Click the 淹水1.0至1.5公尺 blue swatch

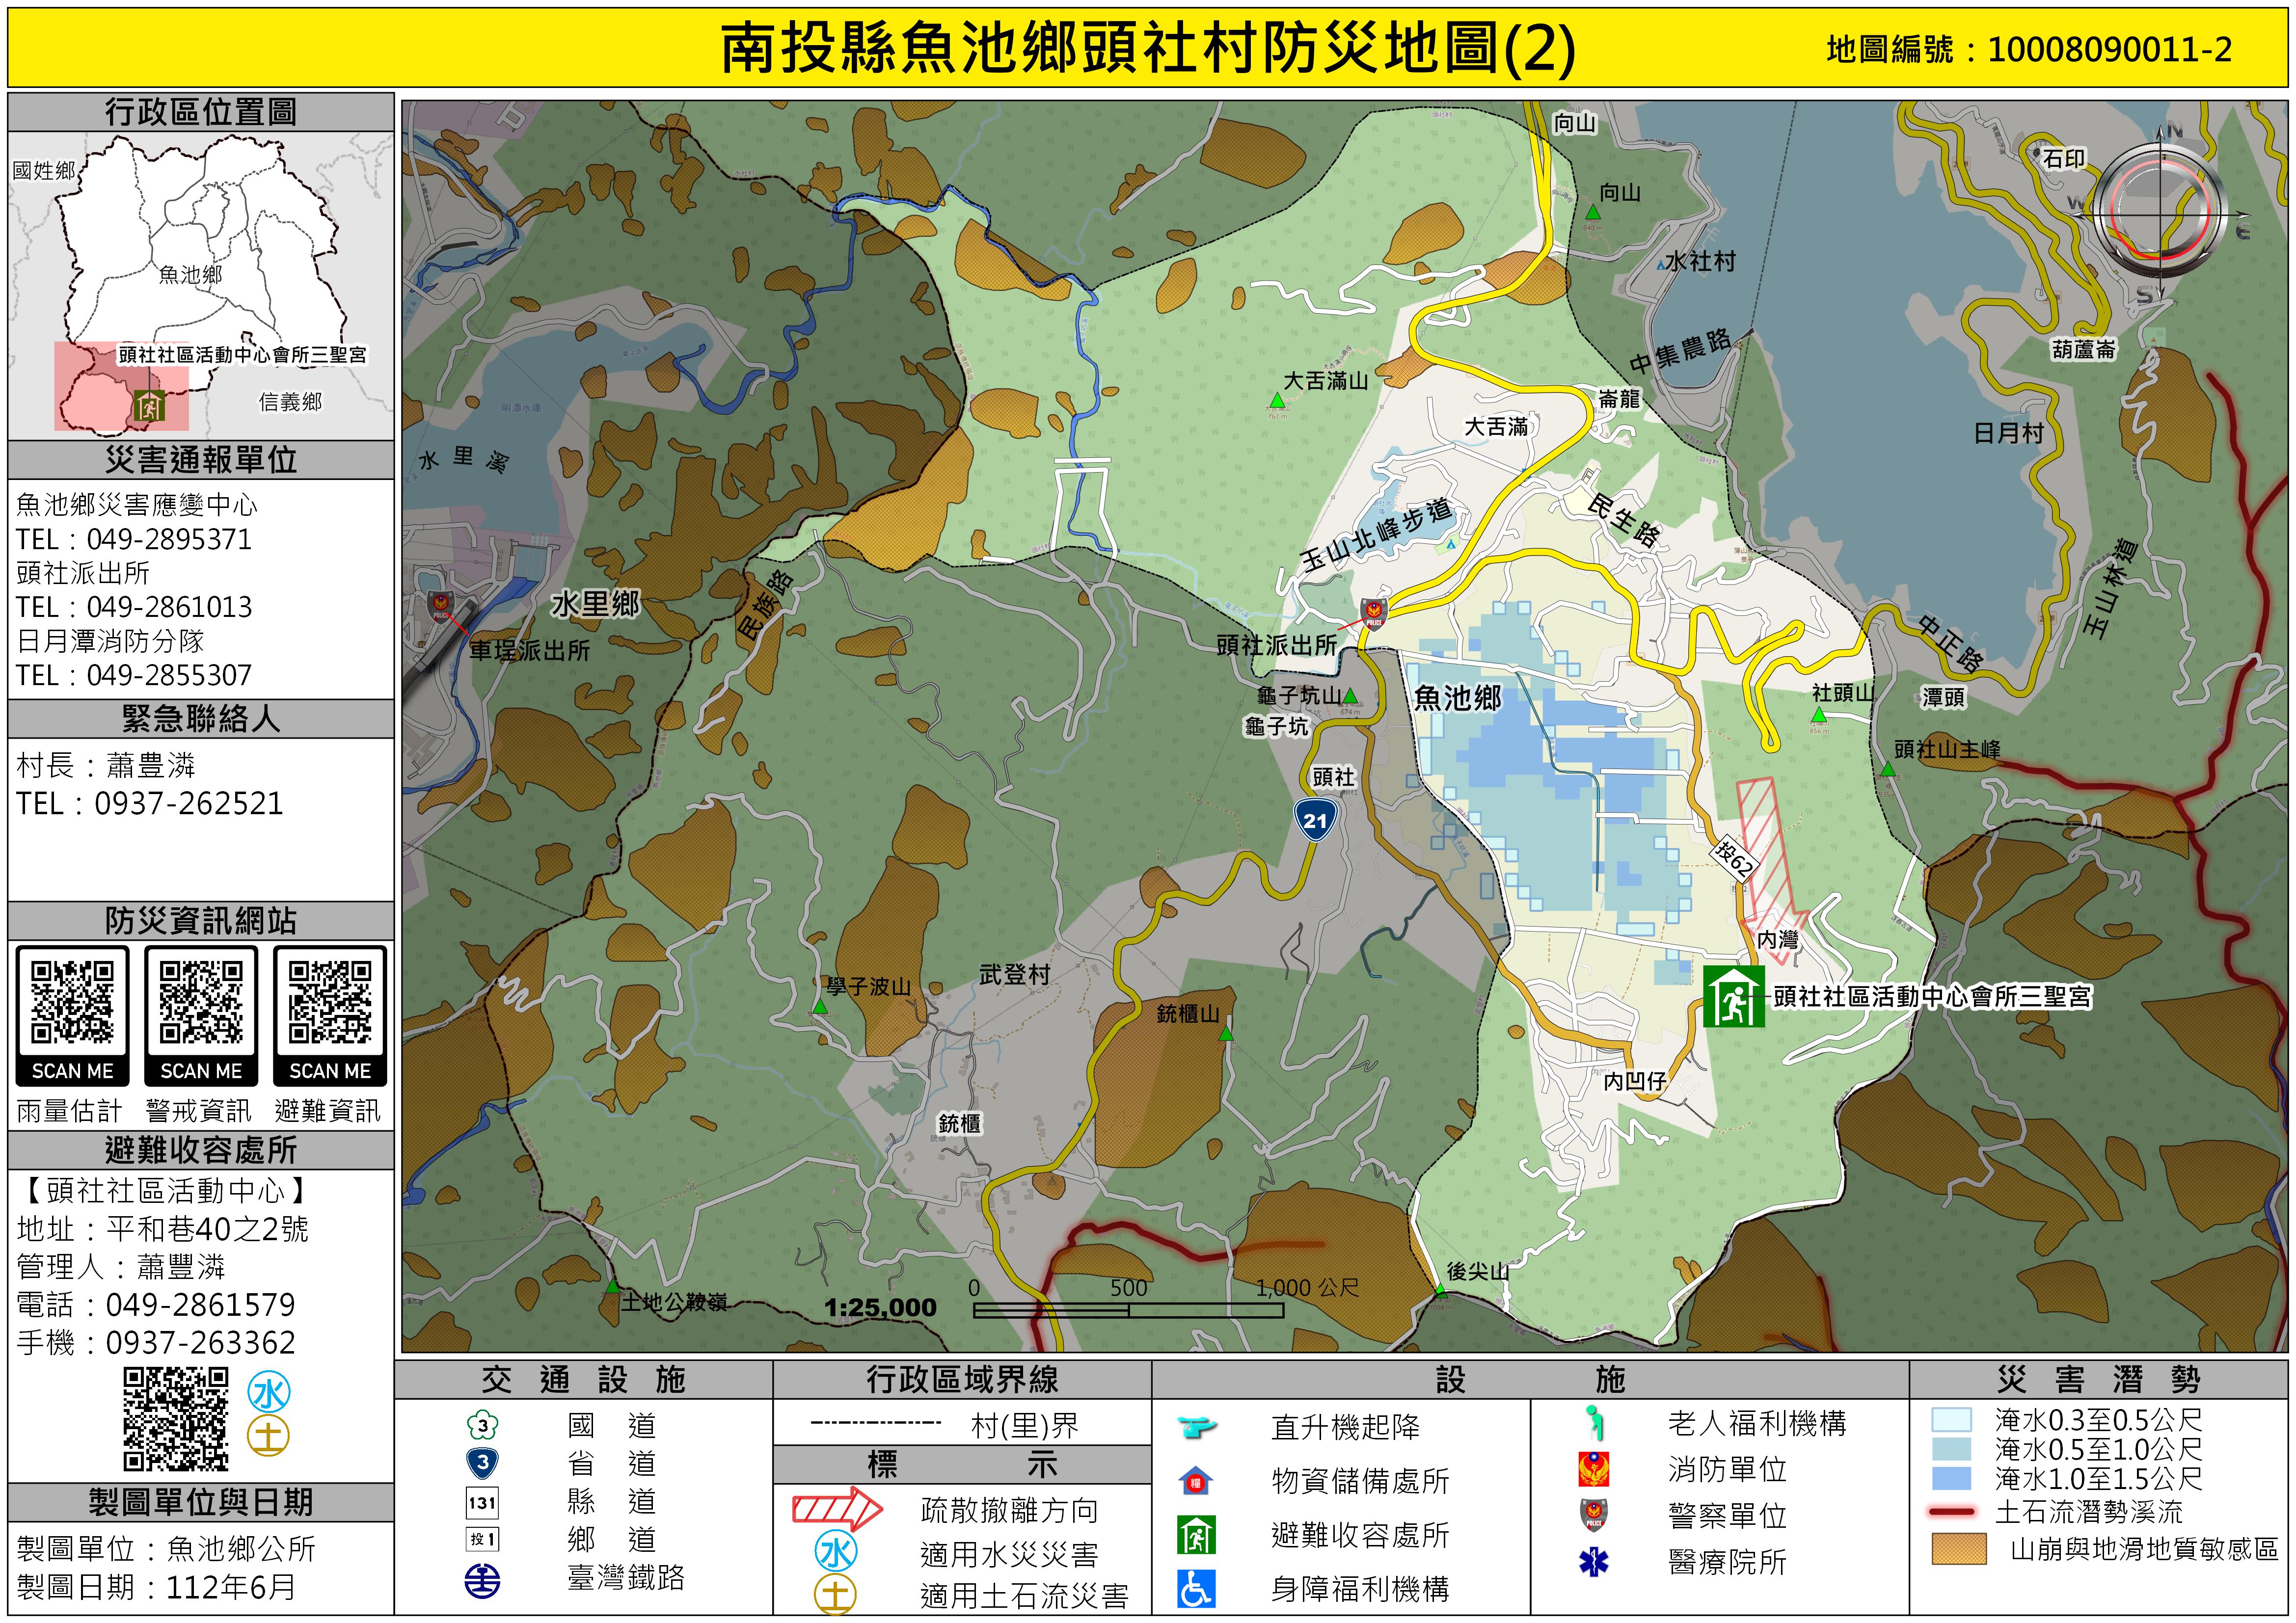(1951, 1478)
